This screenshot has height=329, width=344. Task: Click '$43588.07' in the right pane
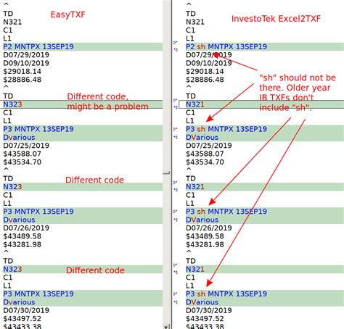point(205,154)
